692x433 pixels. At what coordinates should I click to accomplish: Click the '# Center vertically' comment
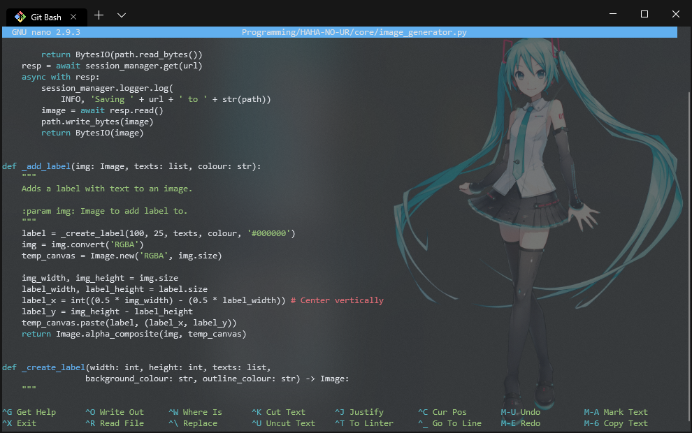337,300
